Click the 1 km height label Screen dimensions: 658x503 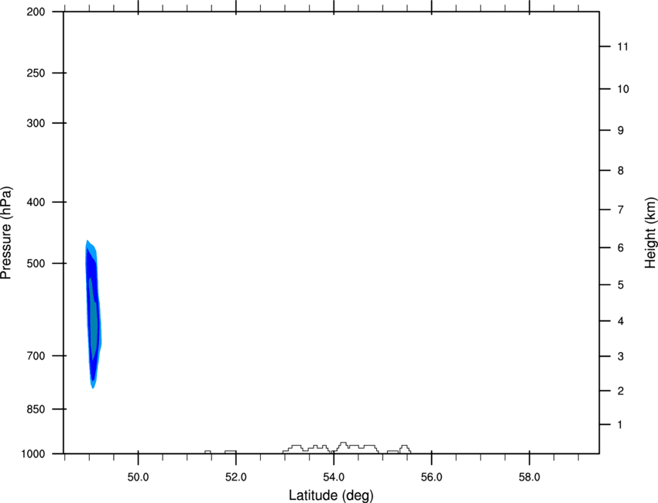(x=620, y=425)
